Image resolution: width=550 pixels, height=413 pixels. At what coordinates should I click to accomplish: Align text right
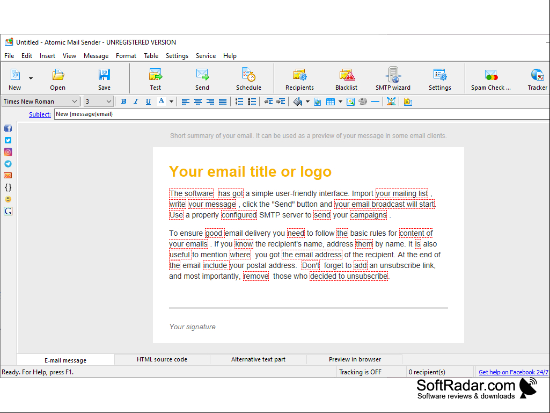click(x=210, y=102)
